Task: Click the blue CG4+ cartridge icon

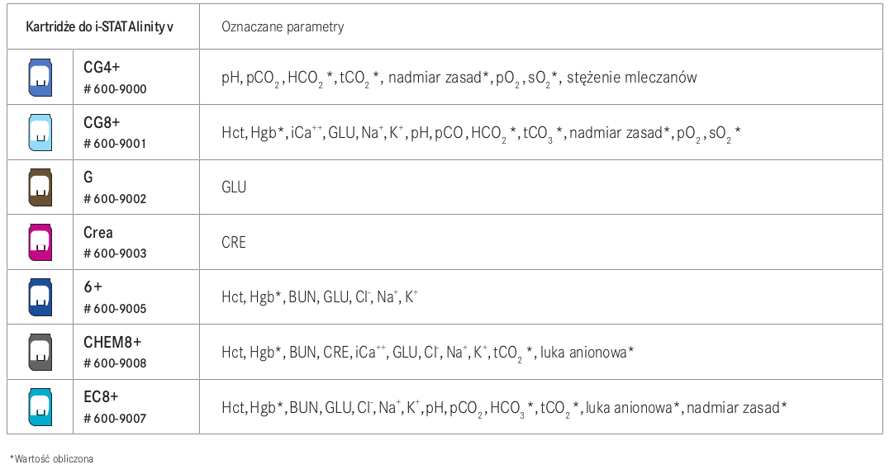Action: [x=40, y=78]
